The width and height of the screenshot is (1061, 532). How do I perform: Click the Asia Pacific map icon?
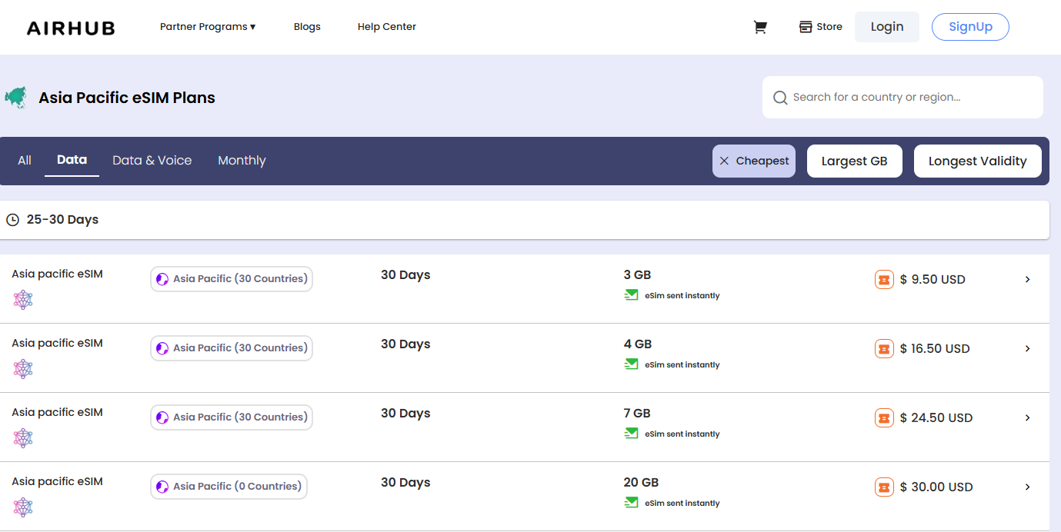click(15, 98)
